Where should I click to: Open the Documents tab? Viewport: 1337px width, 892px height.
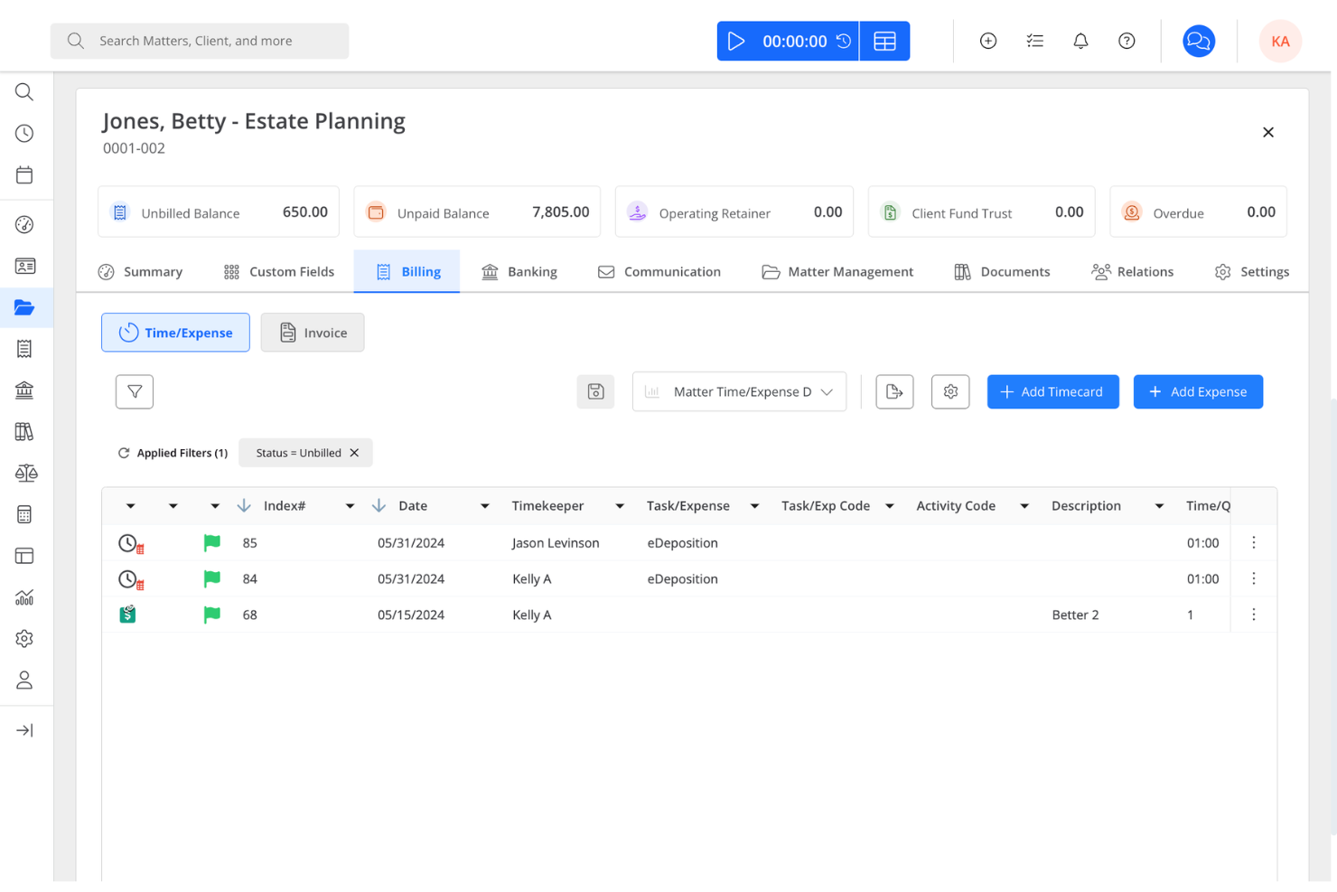coord(1003,271)
